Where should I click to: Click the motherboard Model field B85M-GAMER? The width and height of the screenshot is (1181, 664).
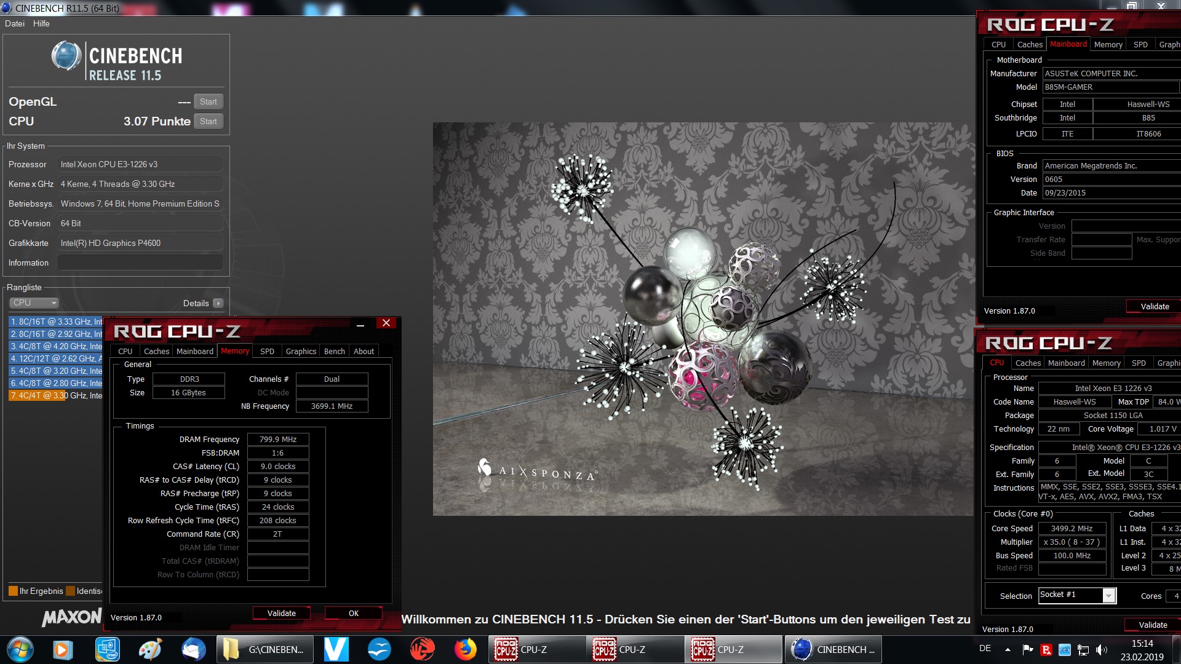click(1111, 87)
